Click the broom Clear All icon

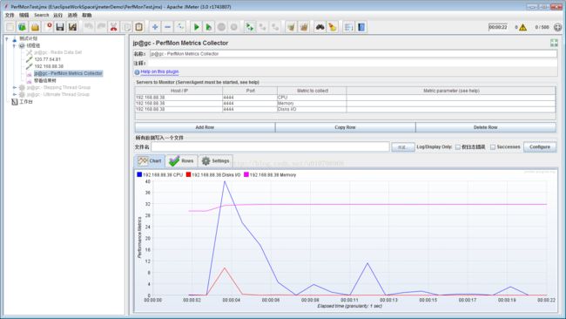(x=304, y=27)
